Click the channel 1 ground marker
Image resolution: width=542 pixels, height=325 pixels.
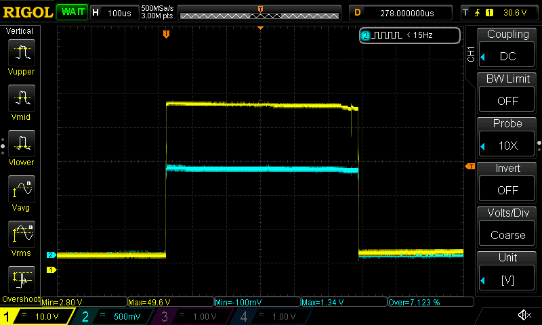[x=51, y=269]
